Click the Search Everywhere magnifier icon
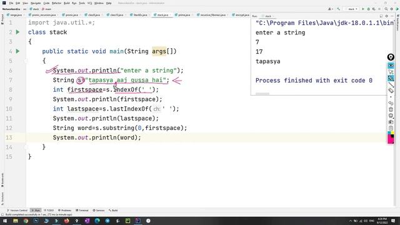 coord(386,9)
